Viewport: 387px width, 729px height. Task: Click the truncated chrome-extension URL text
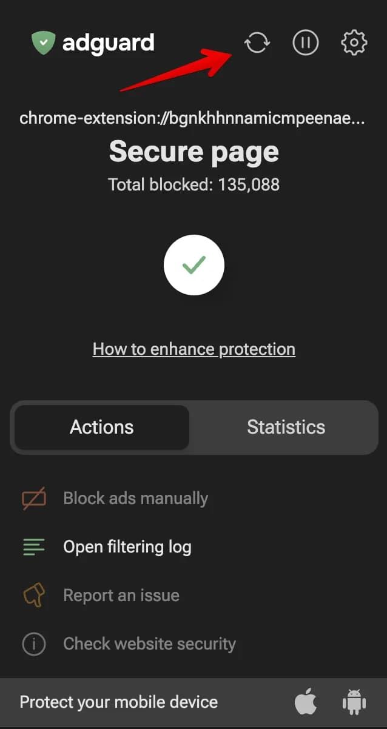click(193, 118)
